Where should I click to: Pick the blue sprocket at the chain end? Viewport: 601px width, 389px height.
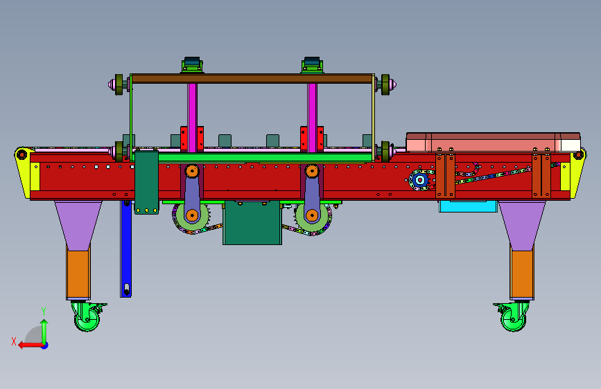coord(421,179)
